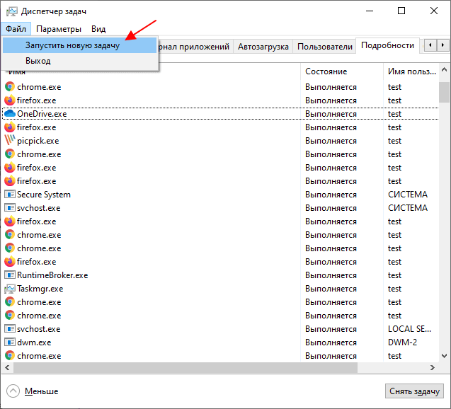Image resolution: width=451 pixels, height=409 pixels.
Task: Maximize the Диспетчер задач window
Action: point(401,11)
